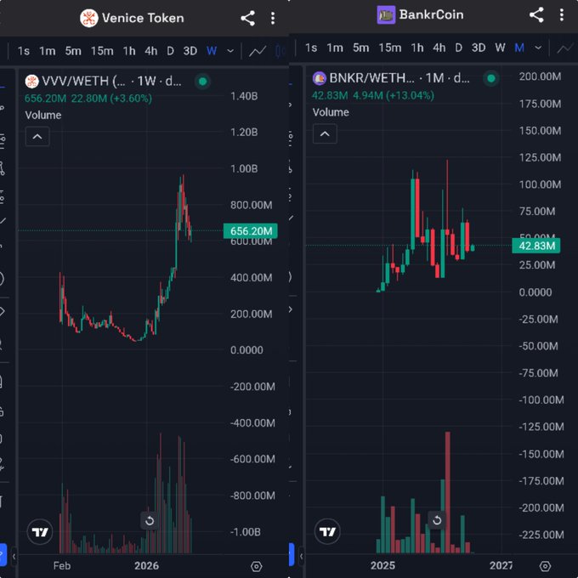Click Feb date label on Venice time axis
The image size is (578, 578).
click(61, 566)
